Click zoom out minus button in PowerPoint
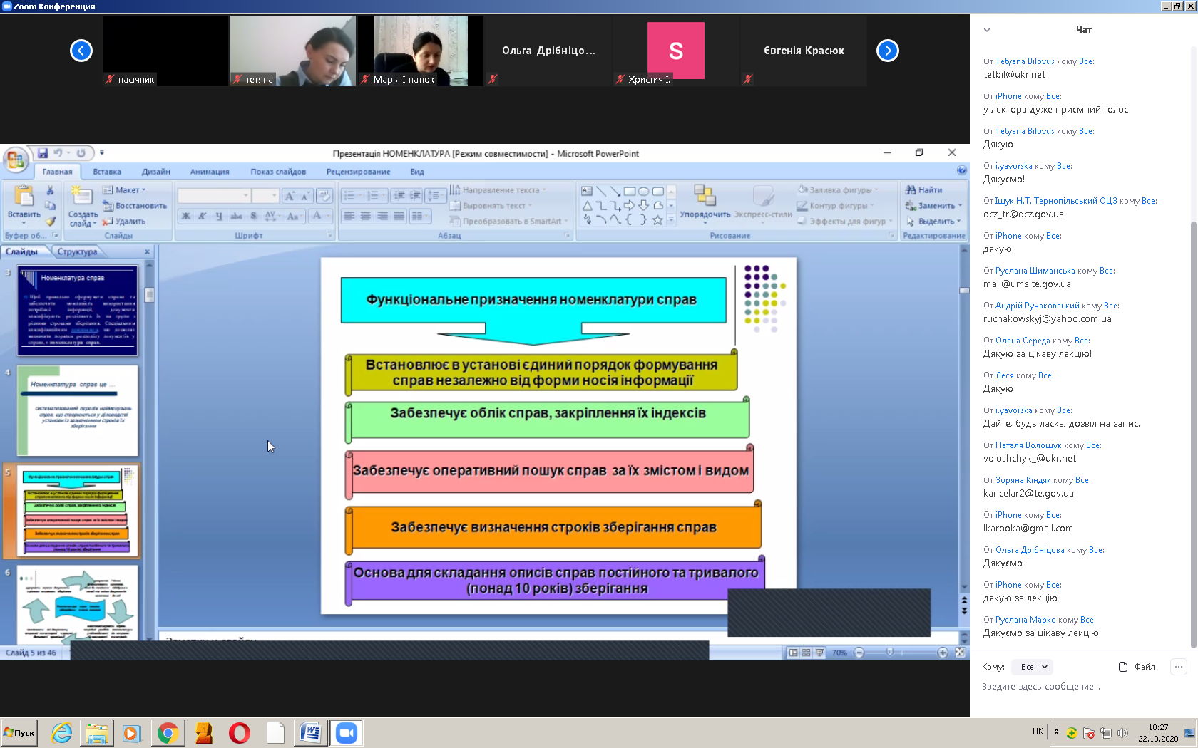The image size is (1198, 748). click(x=859, y=653)
